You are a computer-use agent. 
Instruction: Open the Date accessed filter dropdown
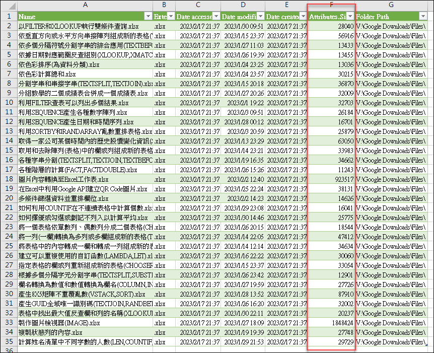(216, 16)
